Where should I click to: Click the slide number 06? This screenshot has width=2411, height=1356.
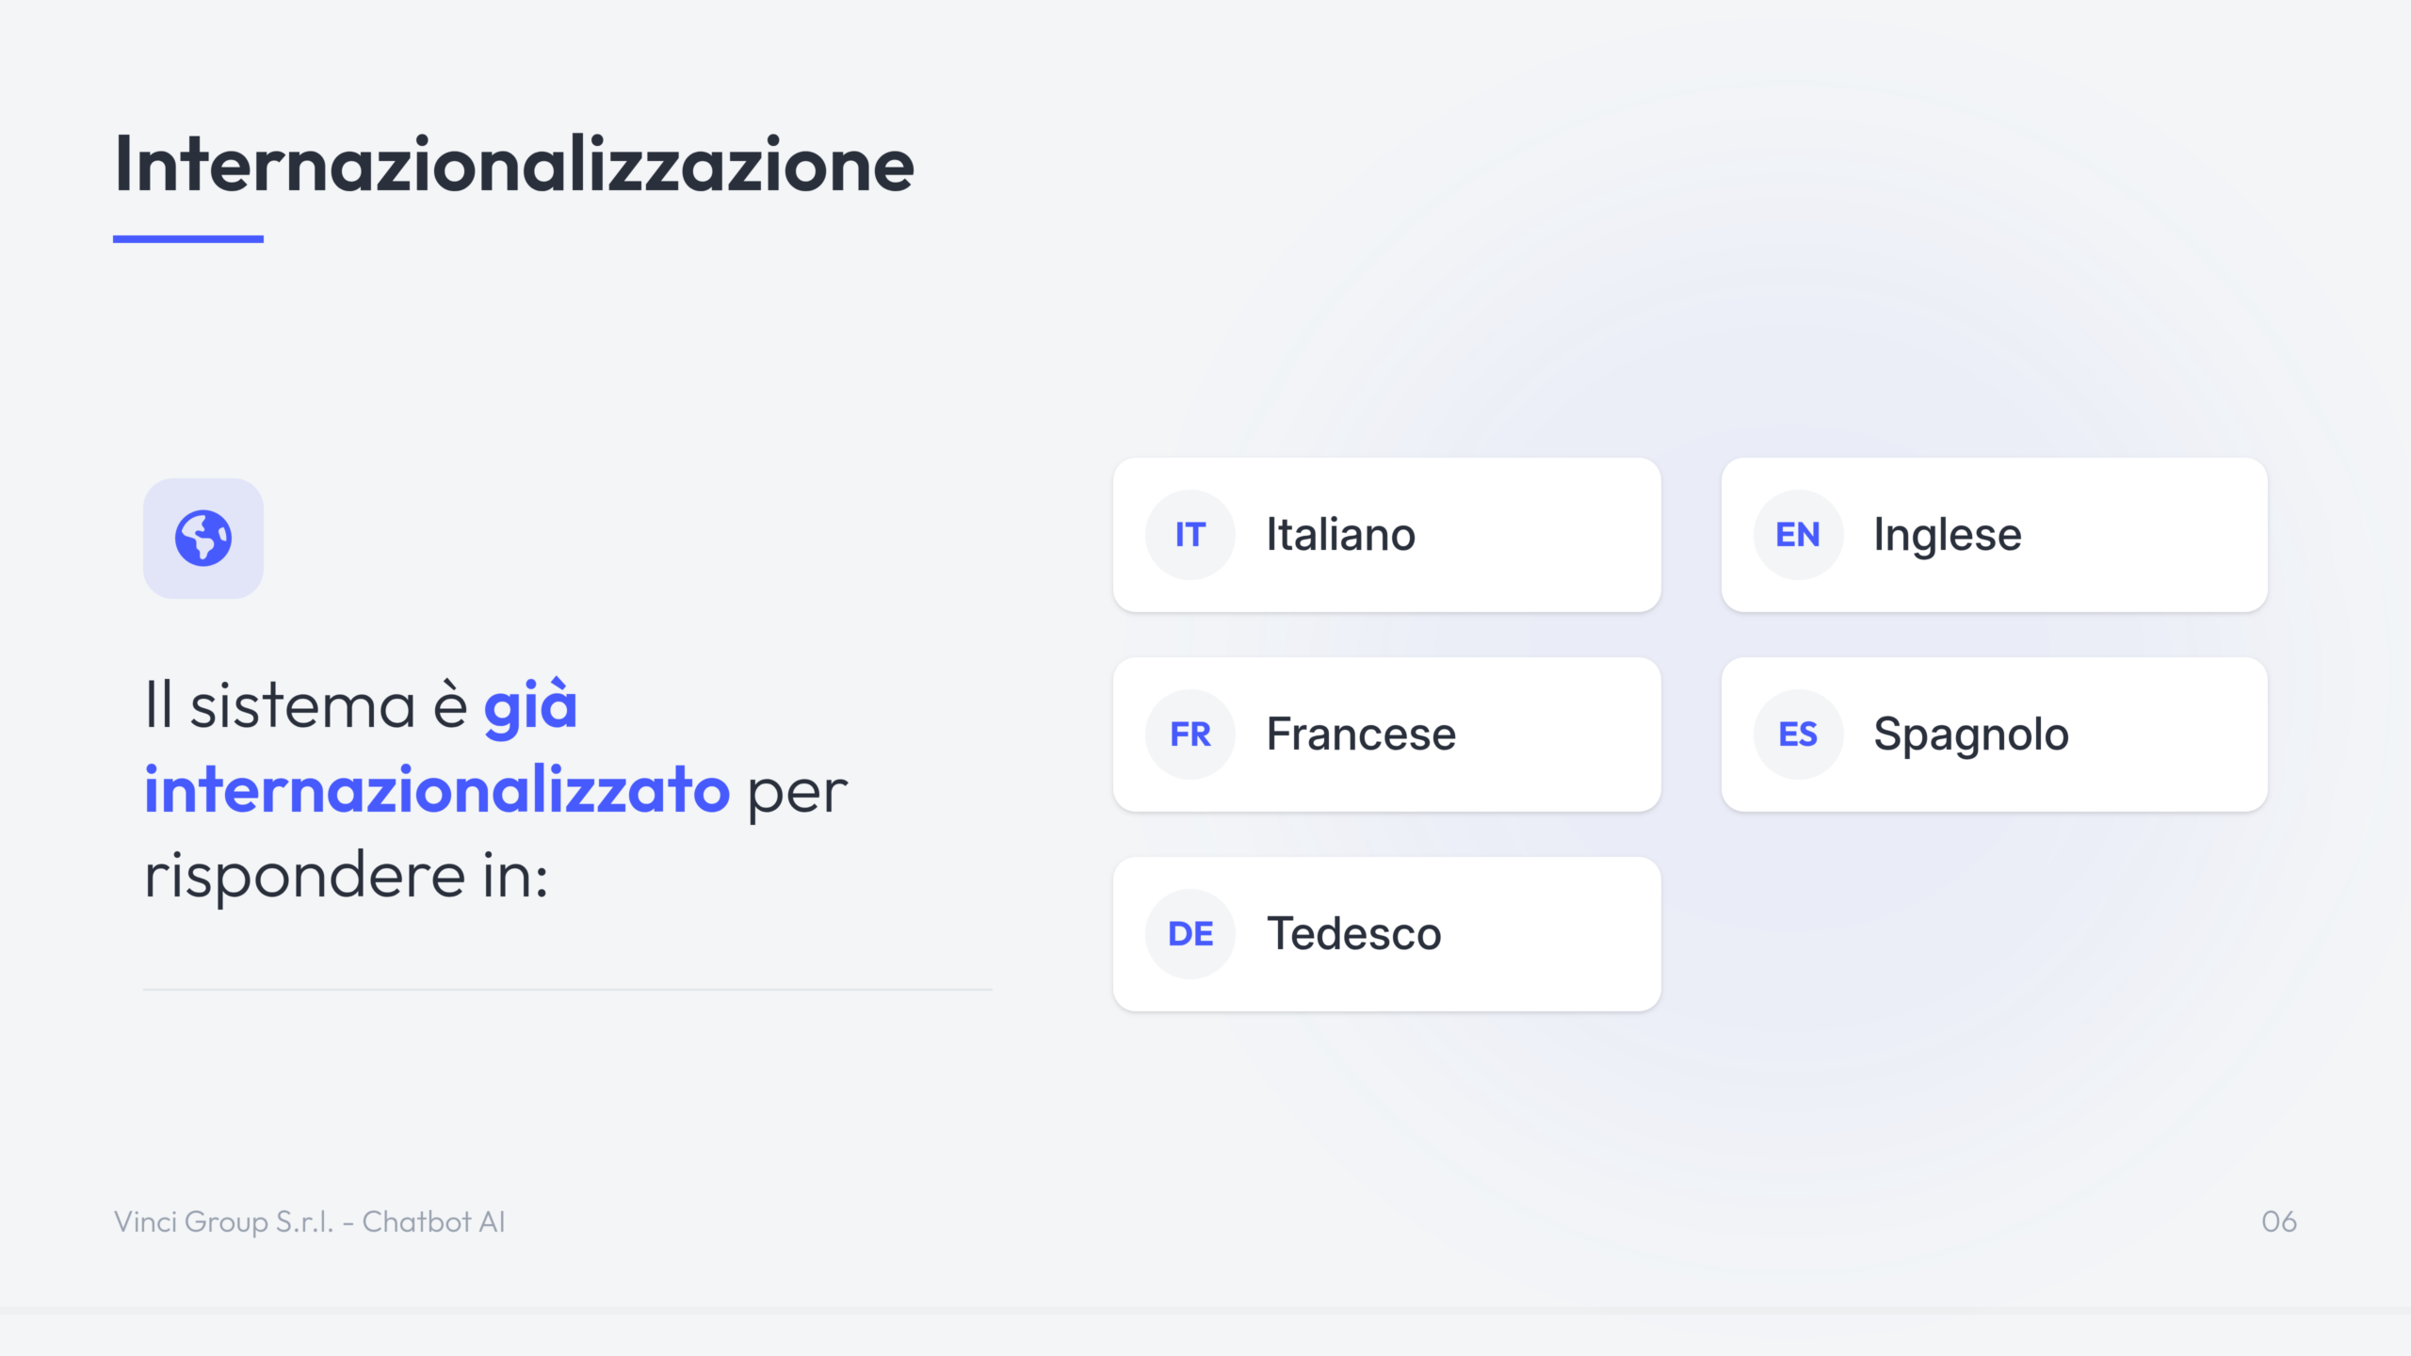2279,1221
